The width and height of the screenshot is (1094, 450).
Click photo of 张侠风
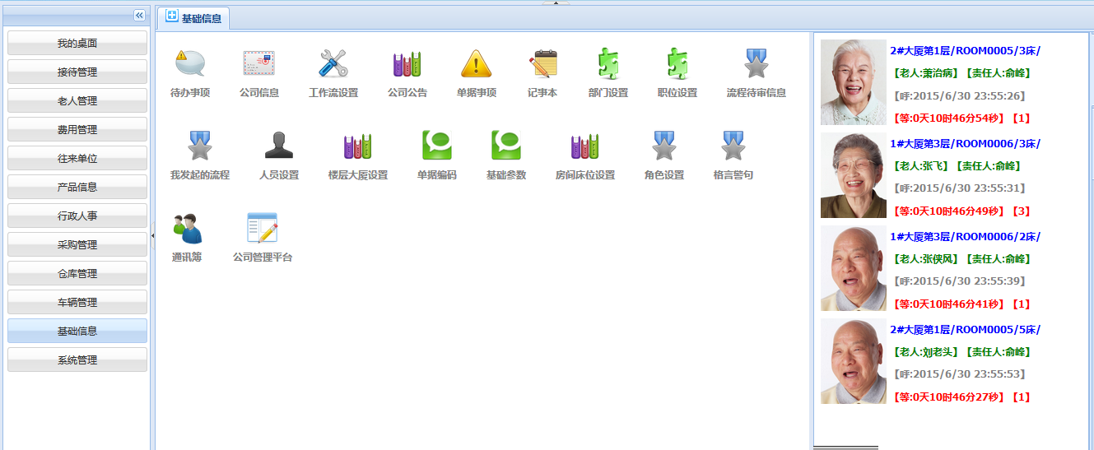point(854,268)
